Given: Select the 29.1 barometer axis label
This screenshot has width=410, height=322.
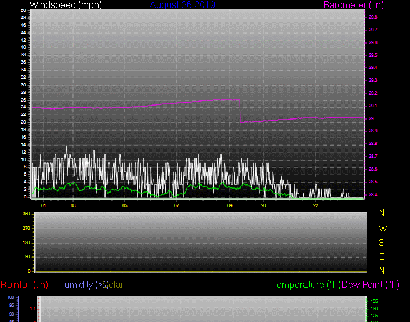Looking at the screenshot, I should click(x=373, y=106).
